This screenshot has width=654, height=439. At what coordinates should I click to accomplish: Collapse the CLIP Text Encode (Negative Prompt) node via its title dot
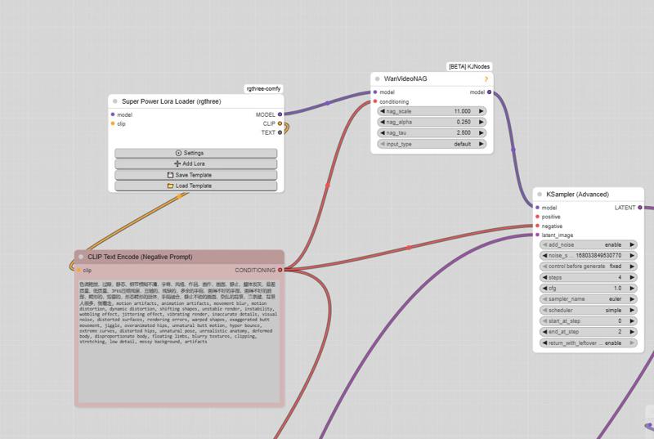(81, 257)
